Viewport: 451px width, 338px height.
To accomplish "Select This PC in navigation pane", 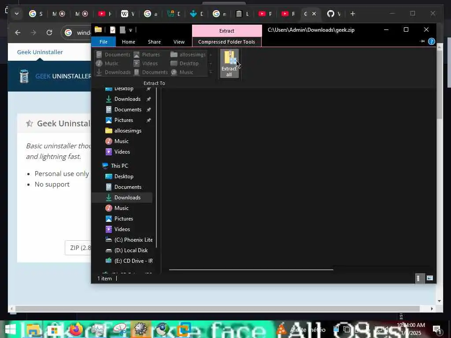I will 115,166.
